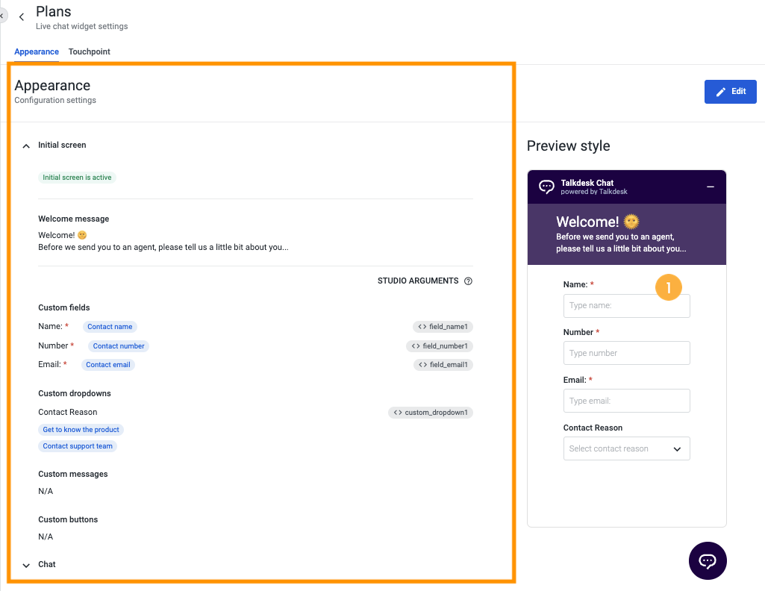765x591 pixels.
Task: Click the STUDIO ARGUMENTS label
Action: click(x=418, y=281)
